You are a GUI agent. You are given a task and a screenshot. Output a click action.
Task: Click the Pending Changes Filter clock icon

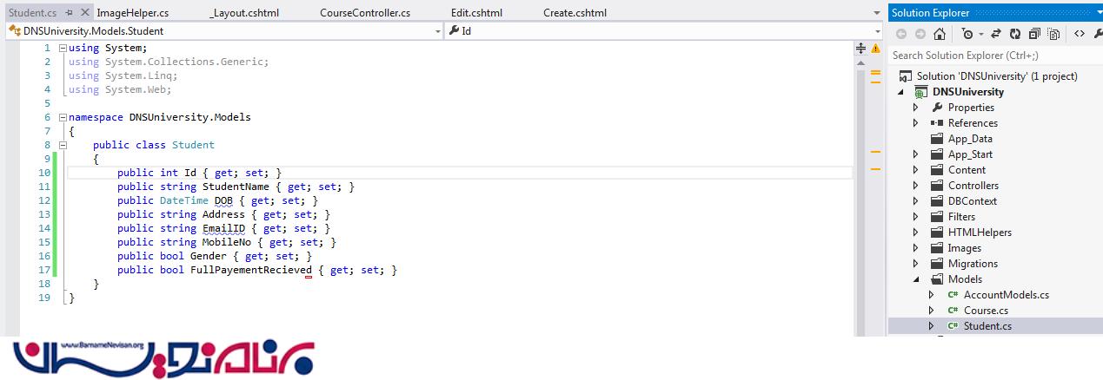coord(967,34)
